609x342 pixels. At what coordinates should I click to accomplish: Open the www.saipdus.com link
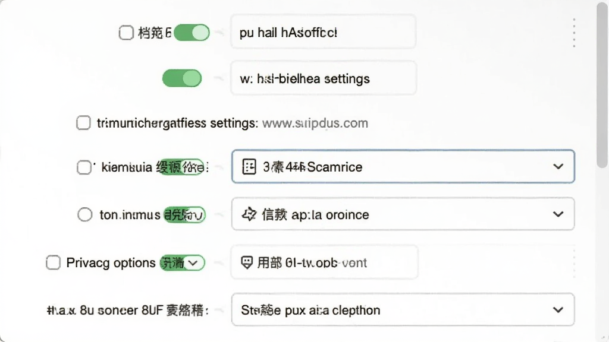pyautogui.click(x=315, y=123)
